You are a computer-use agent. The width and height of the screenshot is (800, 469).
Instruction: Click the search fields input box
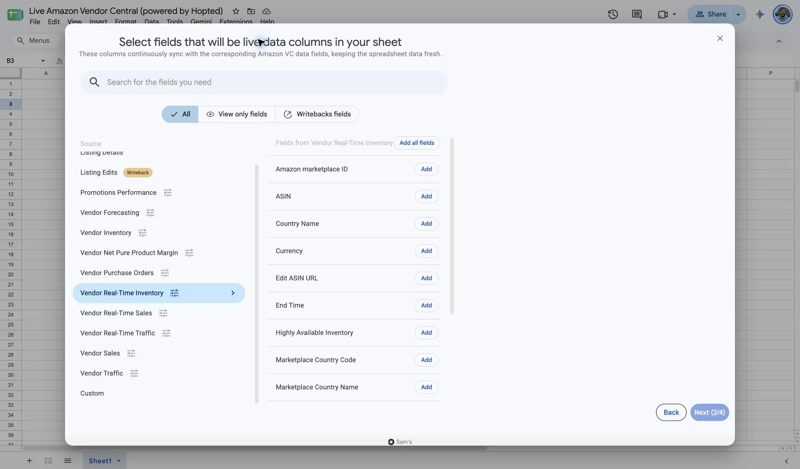coord(264,82)
